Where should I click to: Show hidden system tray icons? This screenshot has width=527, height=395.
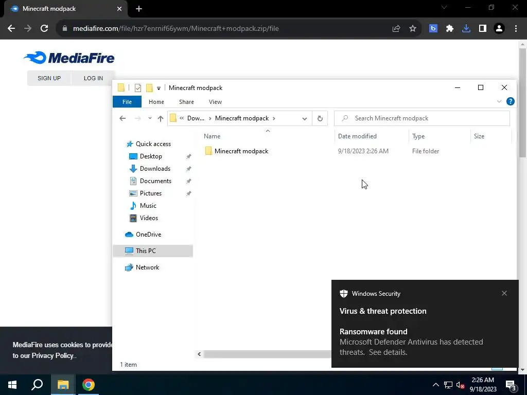[435, 385]
